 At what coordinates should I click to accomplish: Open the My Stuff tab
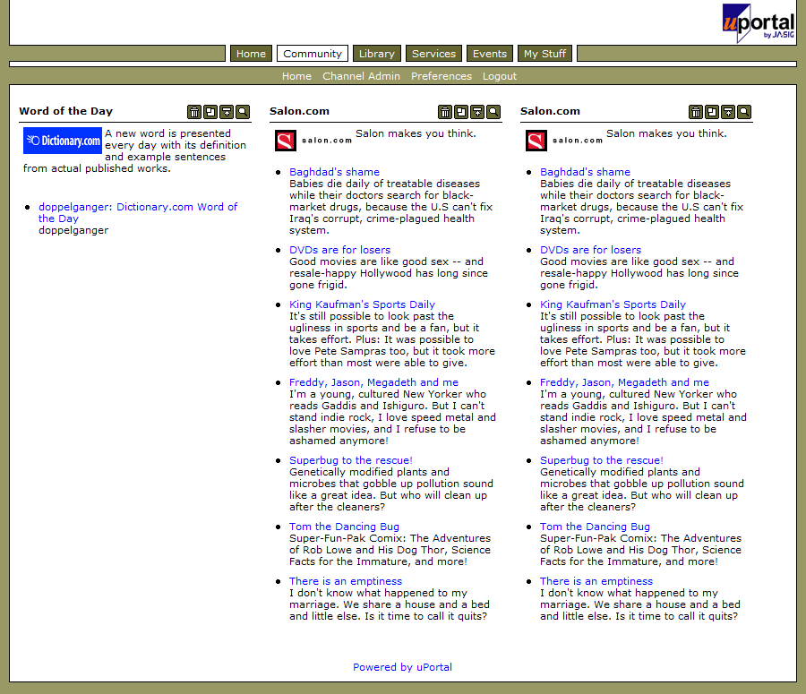point(544,54)
